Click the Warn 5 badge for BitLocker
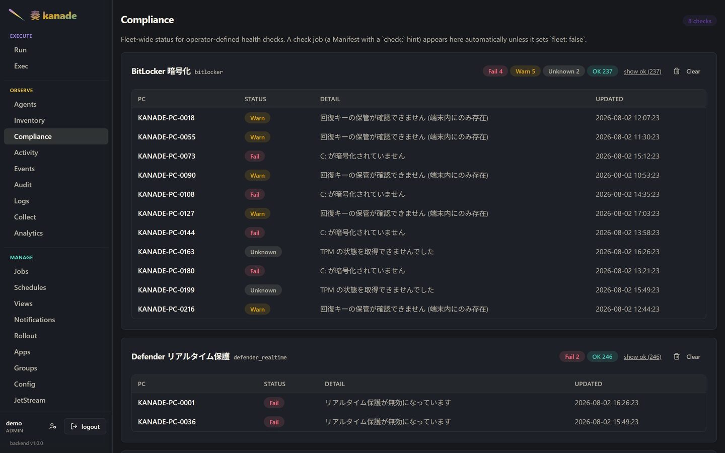This screenshot has width=725, height=453. point(525,71)
